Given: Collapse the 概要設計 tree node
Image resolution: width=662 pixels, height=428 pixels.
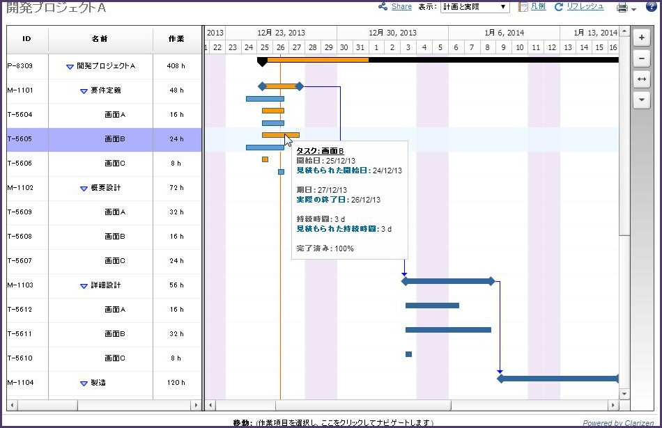Looking at the screenshot, I should [x=84, y=188].
